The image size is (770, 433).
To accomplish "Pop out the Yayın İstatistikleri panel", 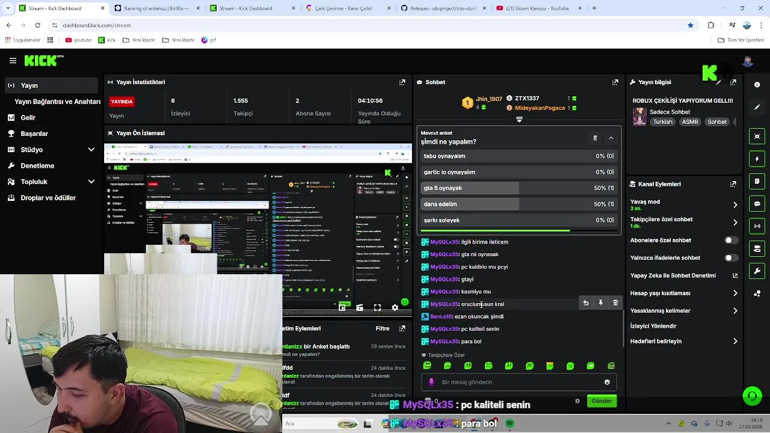I will (402, 82).
